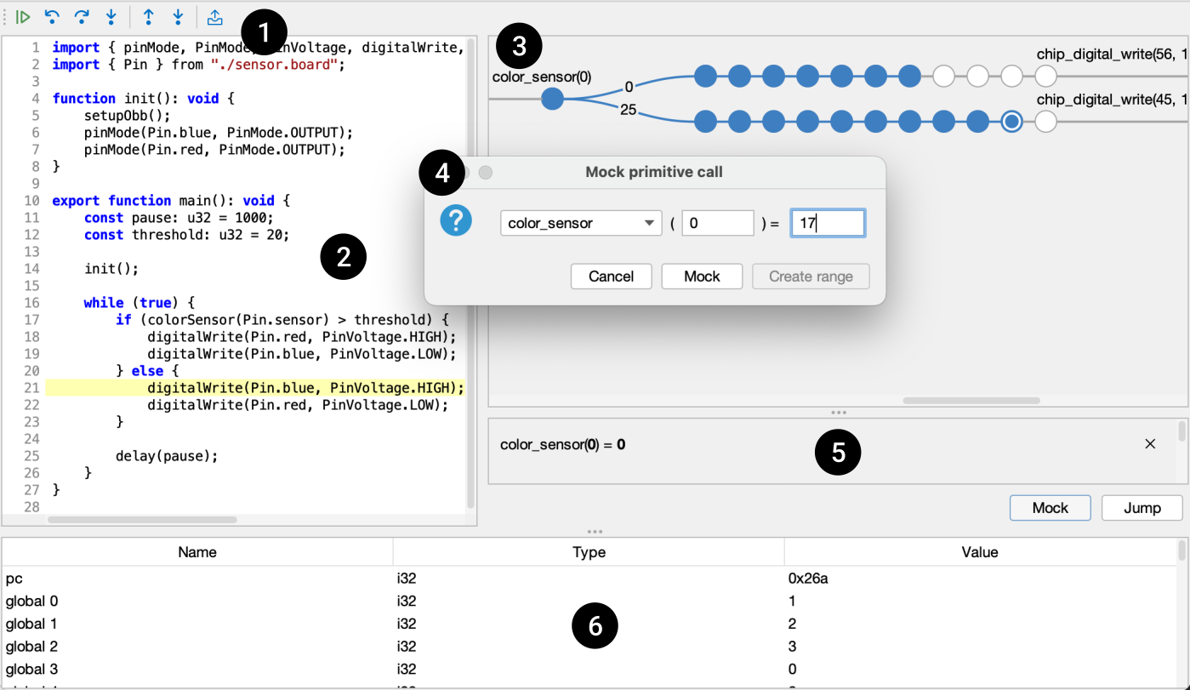Click code line 'setupObb();'

(127, 115)
